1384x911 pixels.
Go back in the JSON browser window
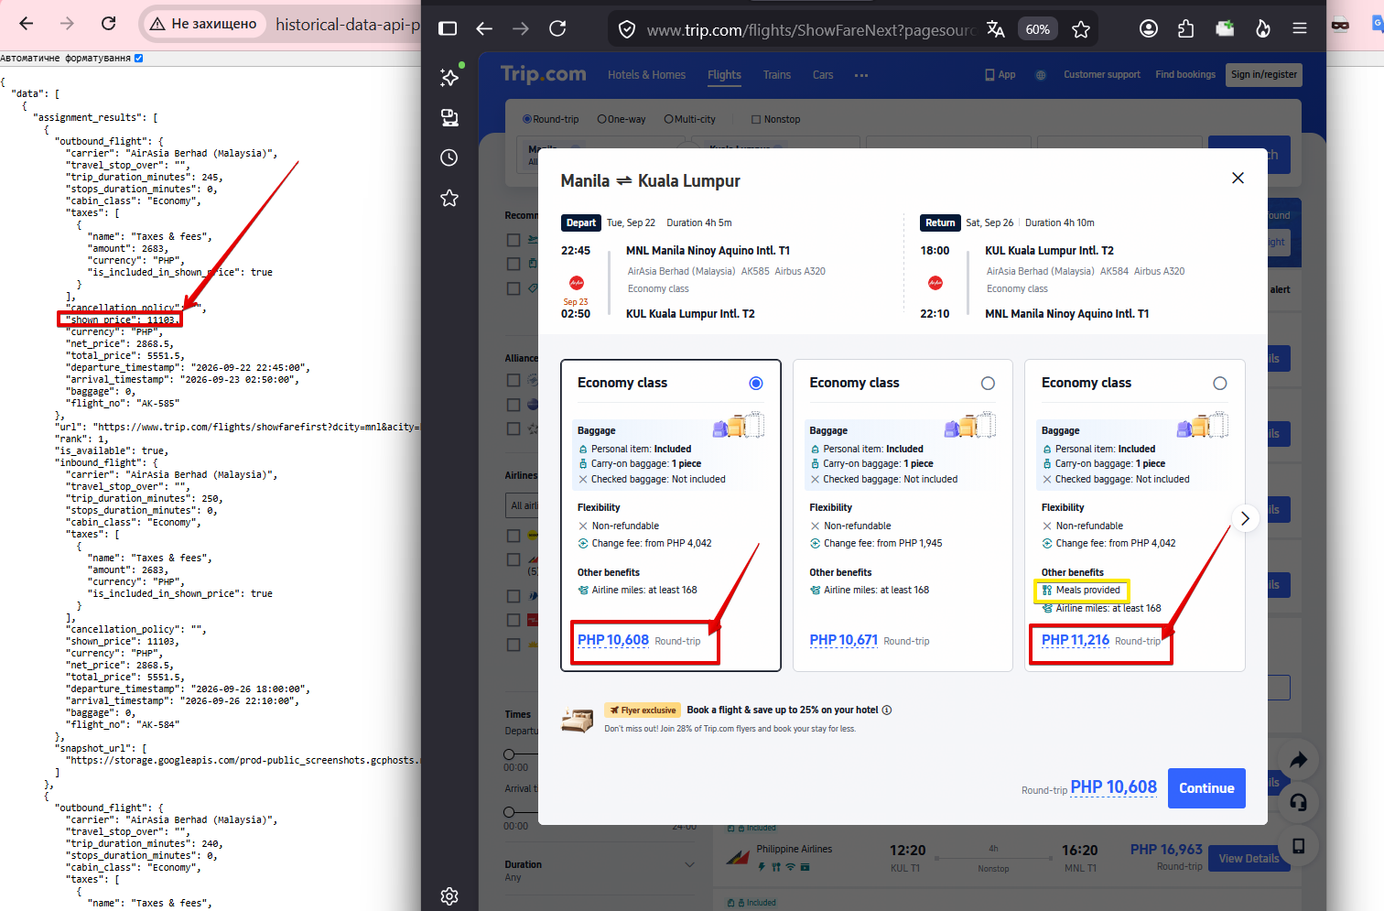pos(27,24)
